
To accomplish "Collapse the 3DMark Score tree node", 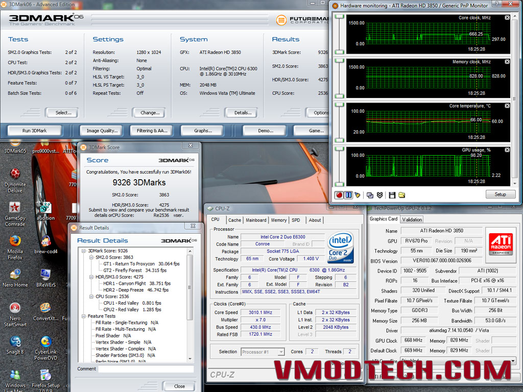I will tap(84, 251).
